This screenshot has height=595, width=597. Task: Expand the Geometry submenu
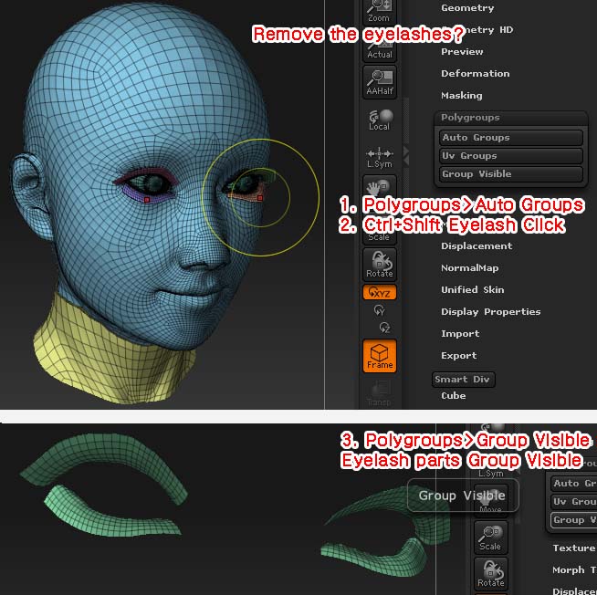coord(467,7)
